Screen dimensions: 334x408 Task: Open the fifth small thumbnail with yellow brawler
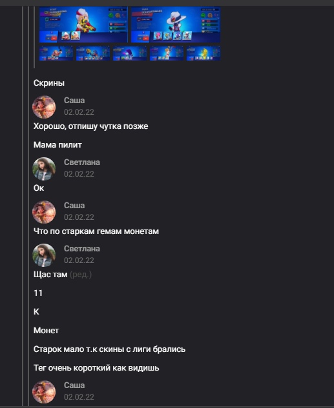coord(204,53)
